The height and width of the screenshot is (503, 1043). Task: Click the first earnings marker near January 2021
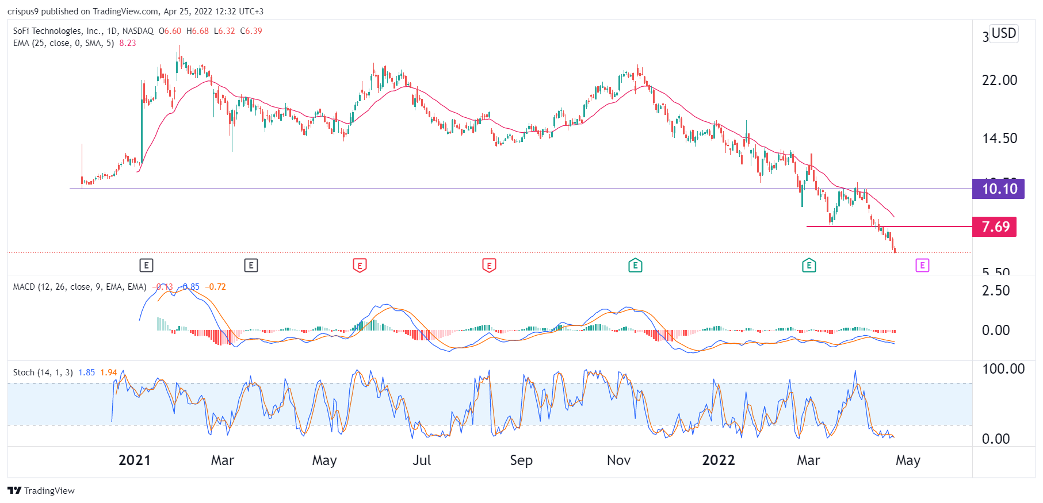(x=146, y=265)
